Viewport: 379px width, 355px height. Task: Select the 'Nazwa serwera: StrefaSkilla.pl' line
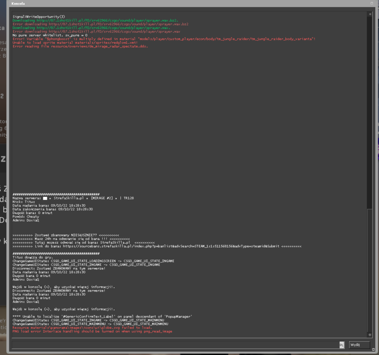coord(73,198)
